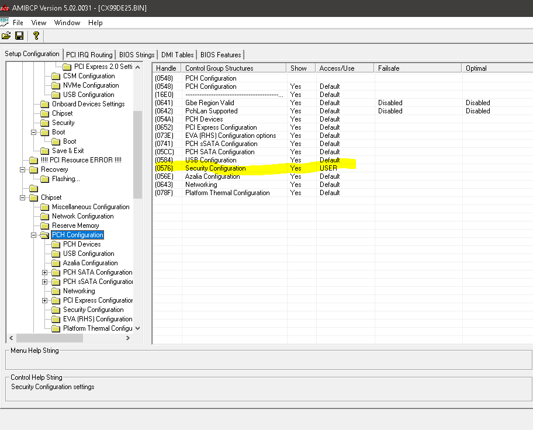Click the Optimal column header

point(497,68)
